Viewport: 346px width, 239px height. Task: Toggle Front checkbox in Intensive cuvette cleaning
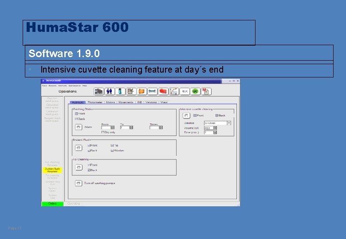[195, 116]
